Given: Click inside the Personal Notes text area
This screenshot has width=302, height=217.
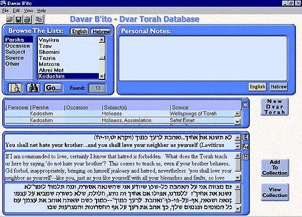Looking at the screenshot, I should 203,59.
